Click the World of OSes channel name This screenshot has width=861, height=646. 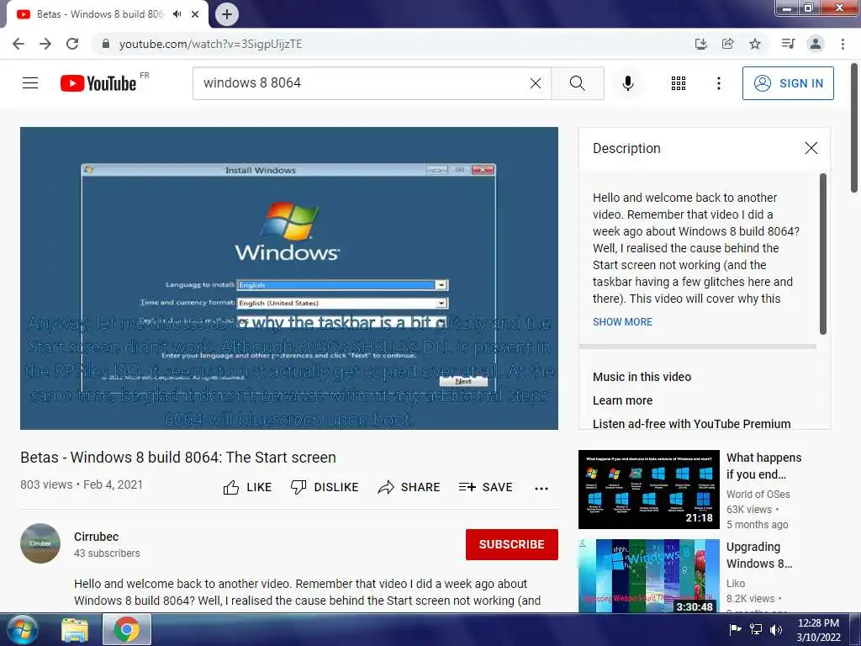[758, 495]
